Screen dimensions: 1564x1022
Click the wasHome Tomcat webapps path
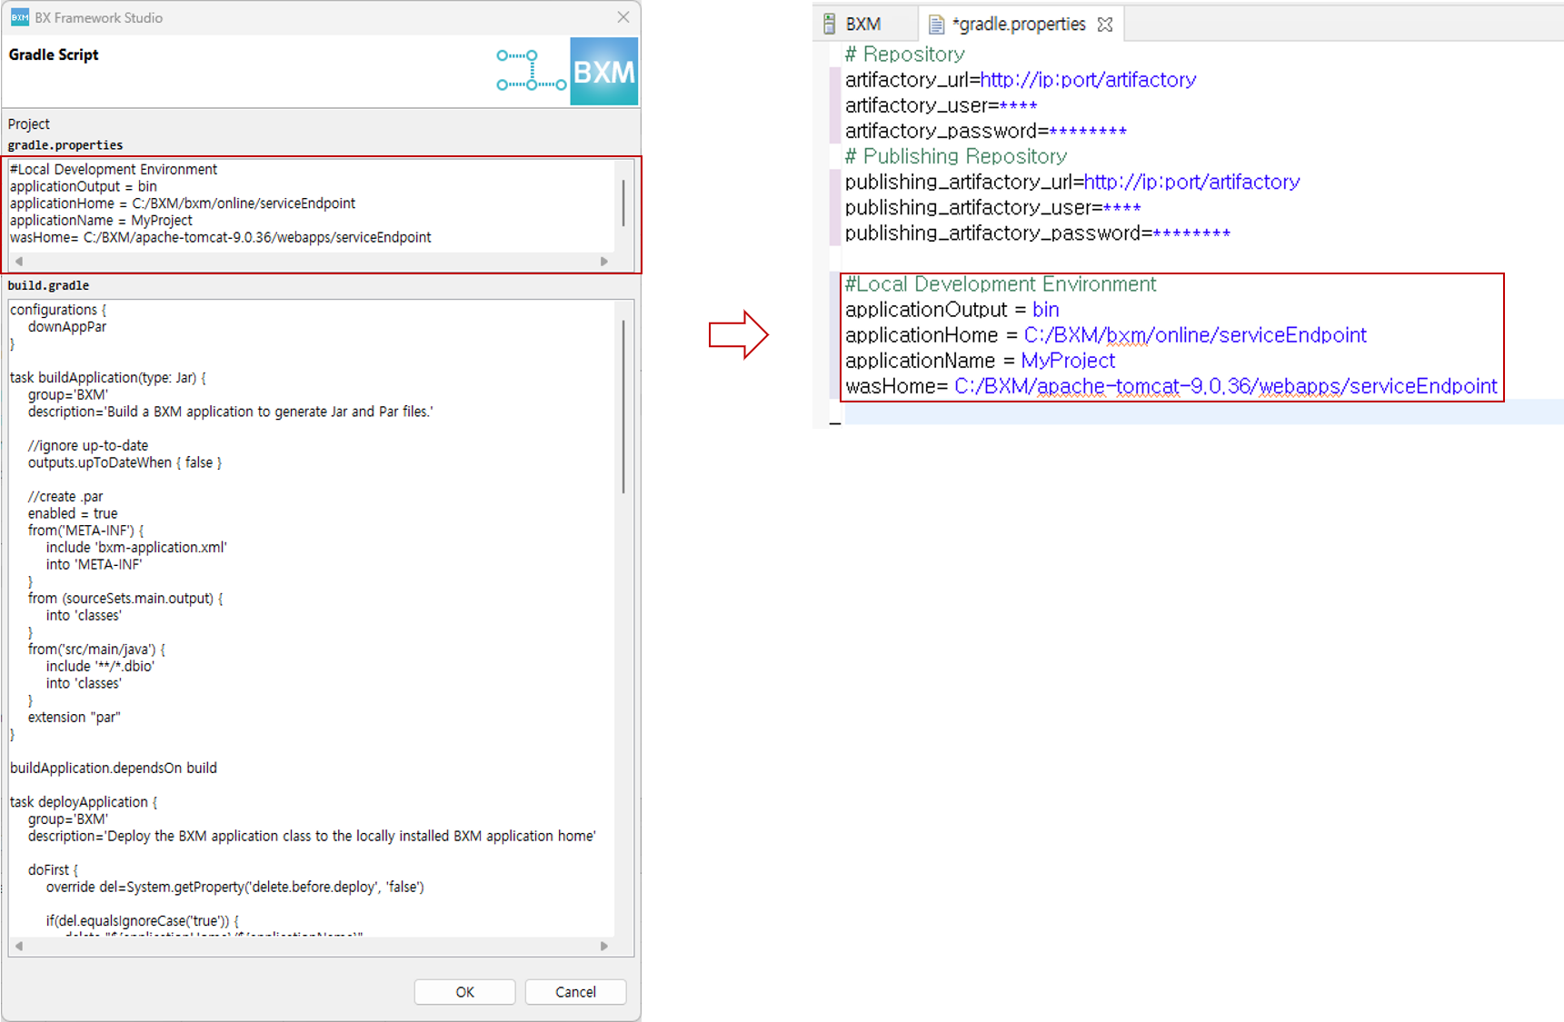click(1225, 385)
